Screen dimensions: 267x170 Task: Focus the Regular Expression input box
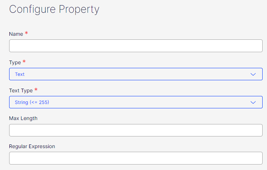(x=136, y=158)
